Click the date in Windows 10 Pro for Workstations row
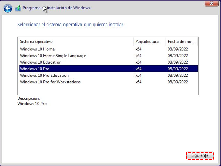This screenshot has height=166, width=221. [x=178, y=82]
